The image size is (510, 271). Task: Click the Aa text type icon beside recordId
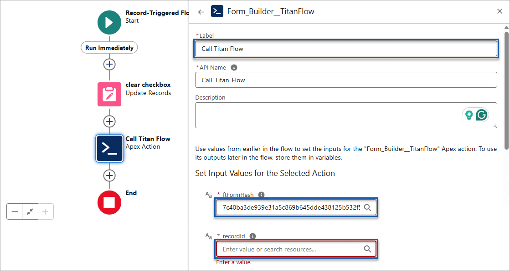(x=208, y=236)
